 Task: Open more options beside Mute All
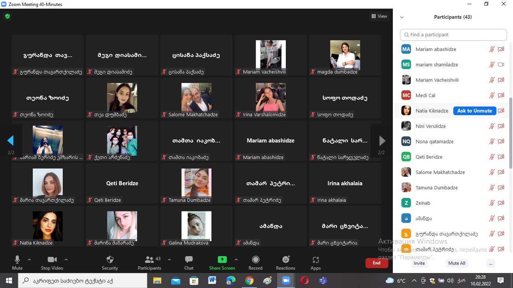490,263
